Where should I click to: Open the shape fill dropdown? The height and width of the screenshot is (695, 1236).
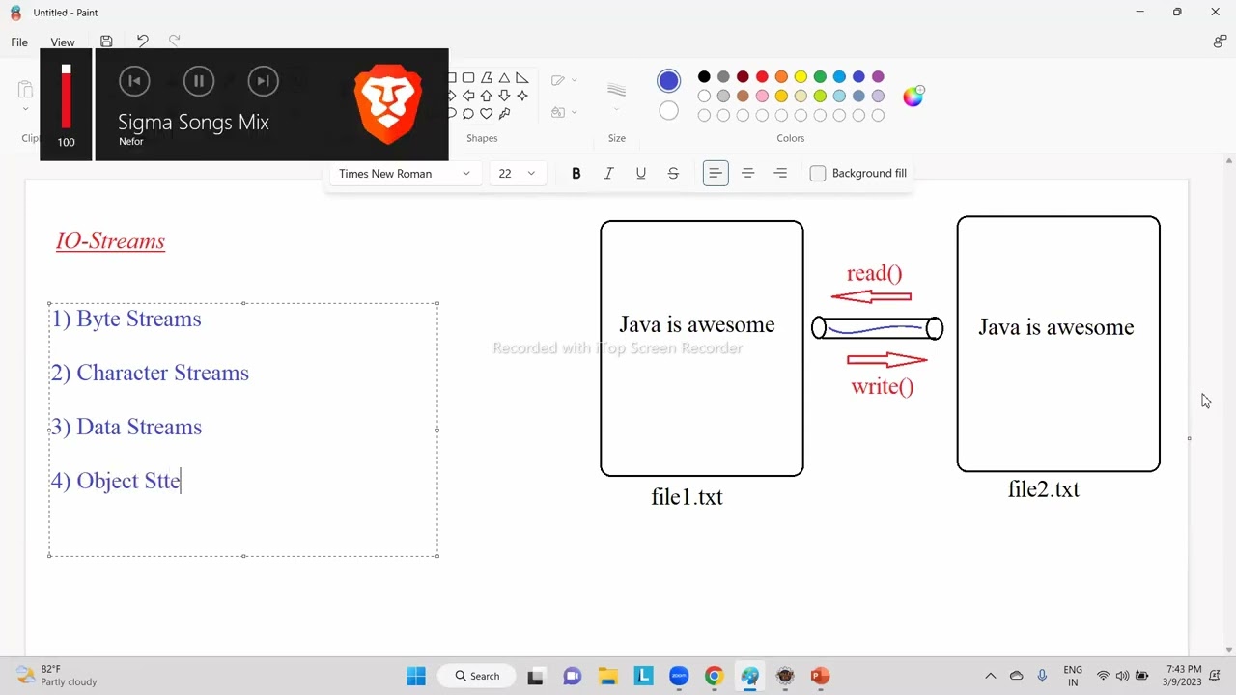point(564,113)
